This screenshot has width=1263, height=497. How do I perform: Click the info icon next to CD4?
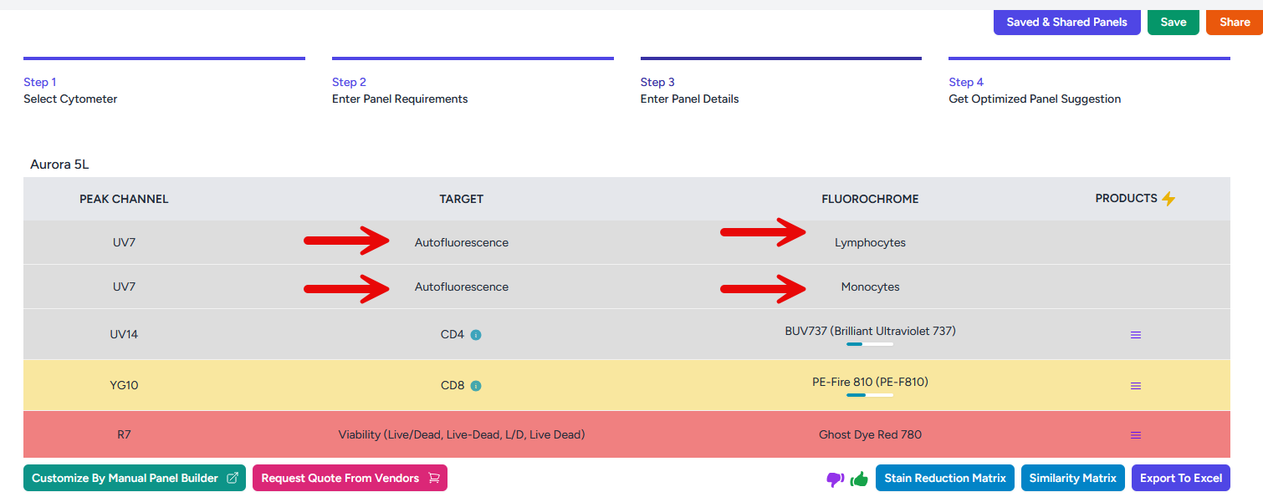pos(476,335)
